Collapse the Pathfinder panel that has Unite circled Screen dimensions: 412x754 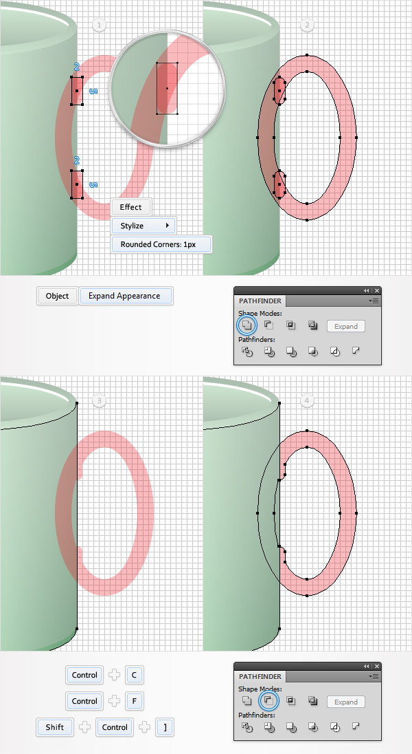pyautogui.click(x=367, y=290)
